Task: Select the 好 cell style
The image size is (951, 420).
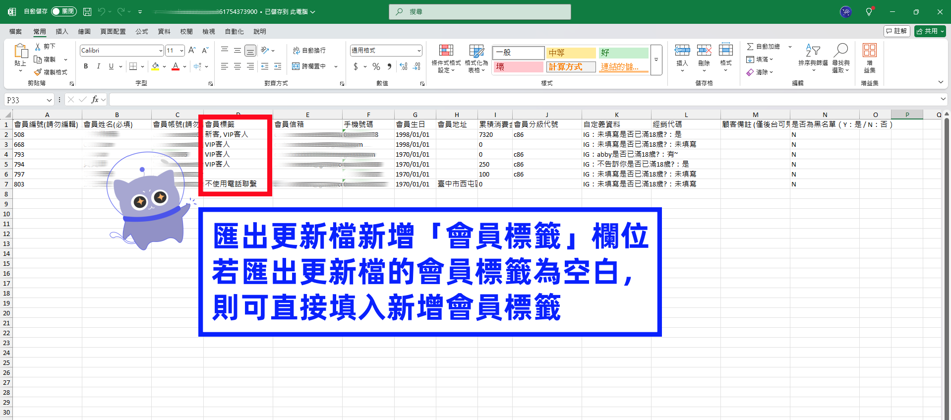Action: pos(623,53)
